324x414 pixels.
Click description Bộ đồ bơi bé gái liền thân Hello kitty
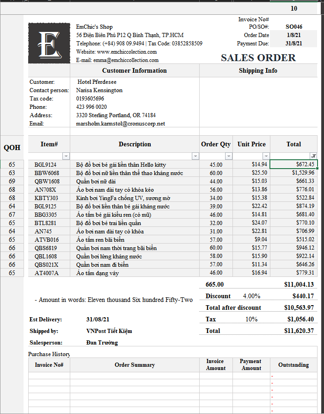[x=121, y=165]
